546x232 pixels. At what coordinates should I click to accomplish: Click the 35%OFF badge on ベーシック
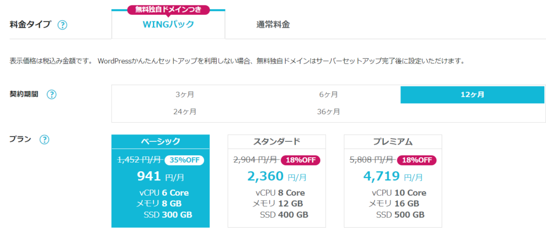tap(184, 160)
